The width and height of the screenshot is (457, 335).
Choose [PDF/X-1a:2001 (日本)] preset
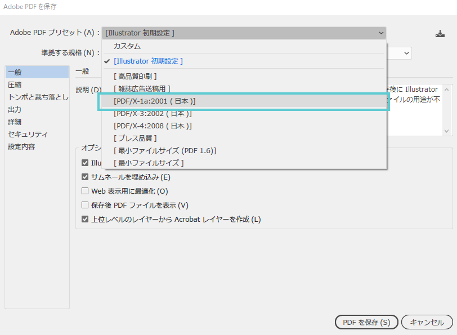tap(154, 101)
